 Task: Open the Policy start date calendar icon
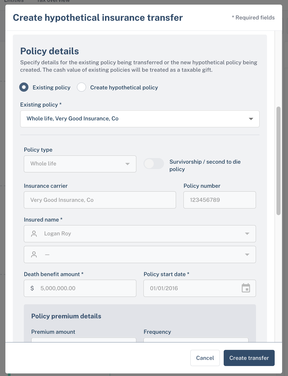pyautogui.click(x=246, y=288)
